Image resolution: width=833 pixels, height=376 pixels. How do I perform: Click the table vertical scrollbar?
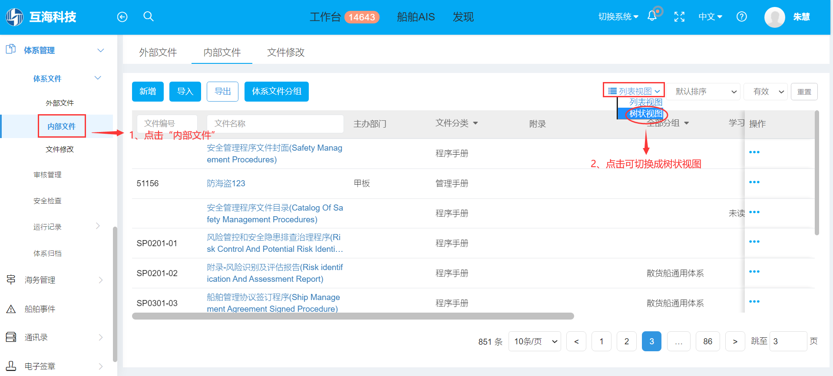[817, 173]
